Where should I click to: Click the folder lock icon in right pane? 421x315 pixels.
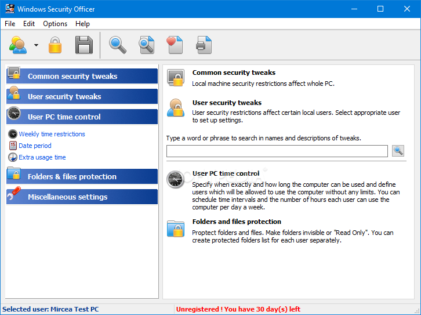176,229
